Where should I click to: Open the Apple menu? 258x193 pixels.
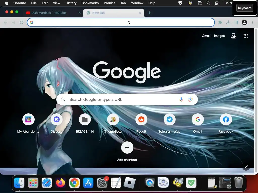[7, 3]
